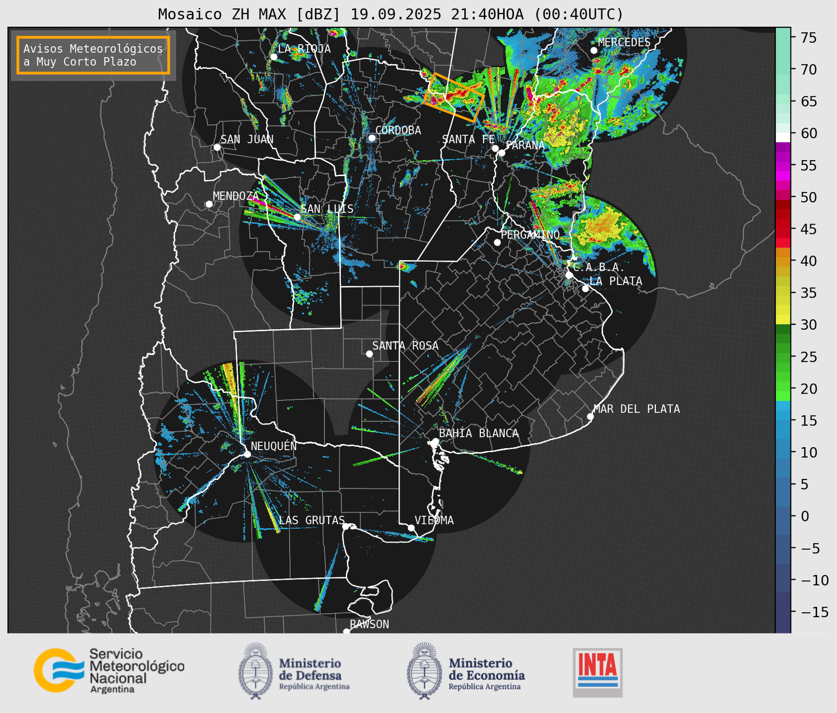This screenshot has width=837, height=713.
Task: Click the SANTA ROSA label text
Action: click(405, 346)
